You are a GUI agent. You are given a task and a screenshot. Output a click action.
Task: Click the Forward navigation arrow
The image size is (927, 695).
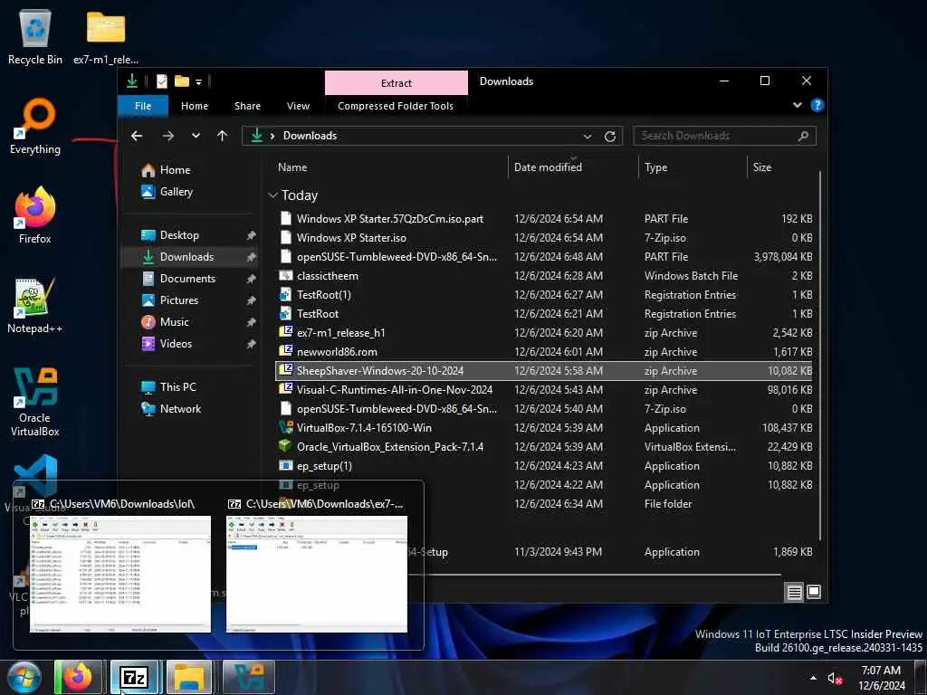pyautogui.click(x=168, y=136)
